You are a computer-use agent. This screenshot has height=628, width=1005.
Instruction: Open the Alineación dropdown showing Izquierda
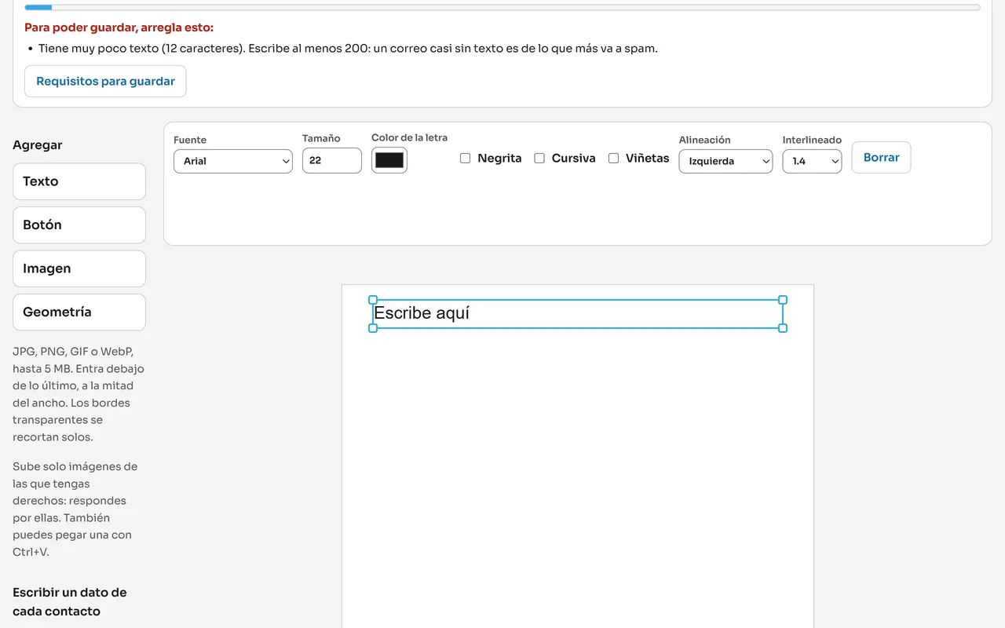point(725,161)
